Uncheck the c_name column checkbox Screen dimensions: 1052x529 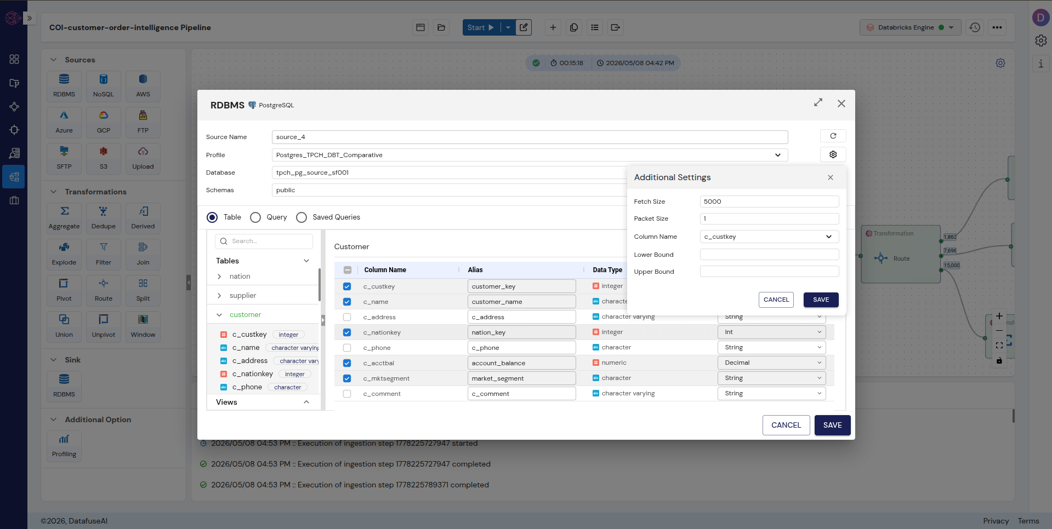point(347,302)
